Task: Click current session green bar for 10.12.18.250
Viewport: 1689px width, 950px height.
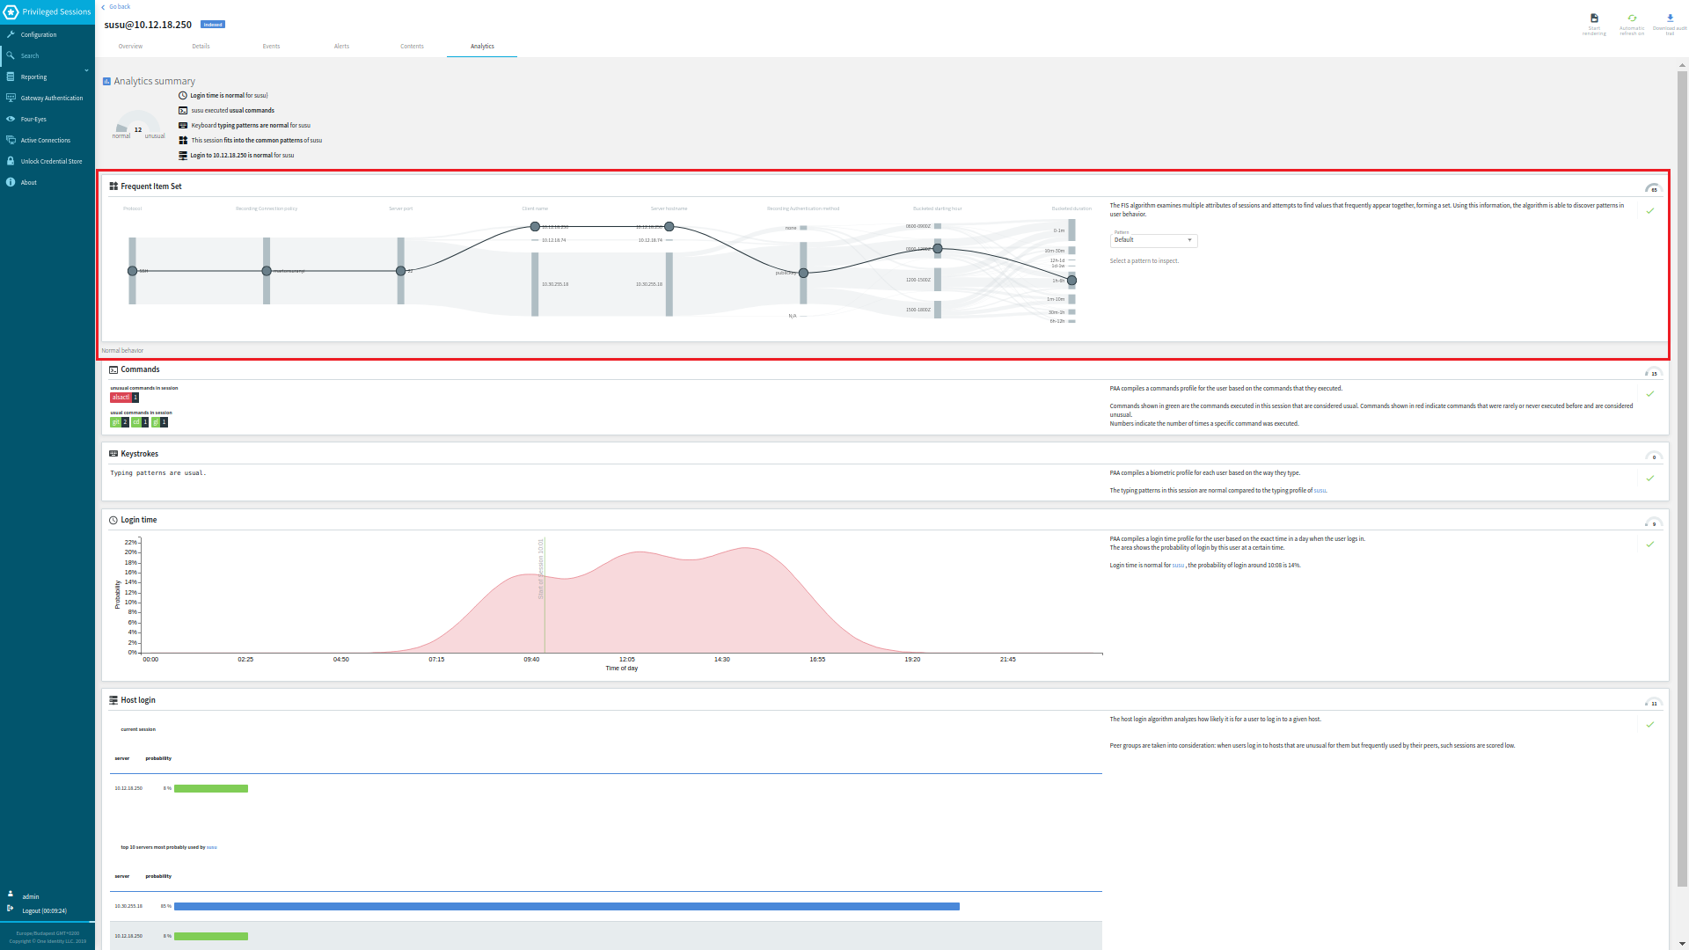Action: [211, 788]
